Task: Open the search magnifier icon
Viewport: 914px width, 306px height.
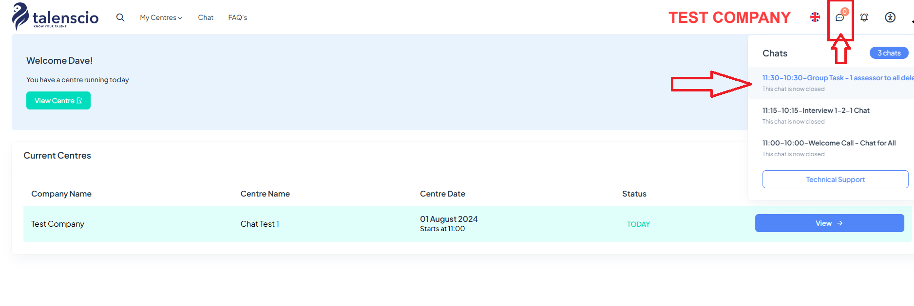Action: pyautogui.click(x=120, y=18)
